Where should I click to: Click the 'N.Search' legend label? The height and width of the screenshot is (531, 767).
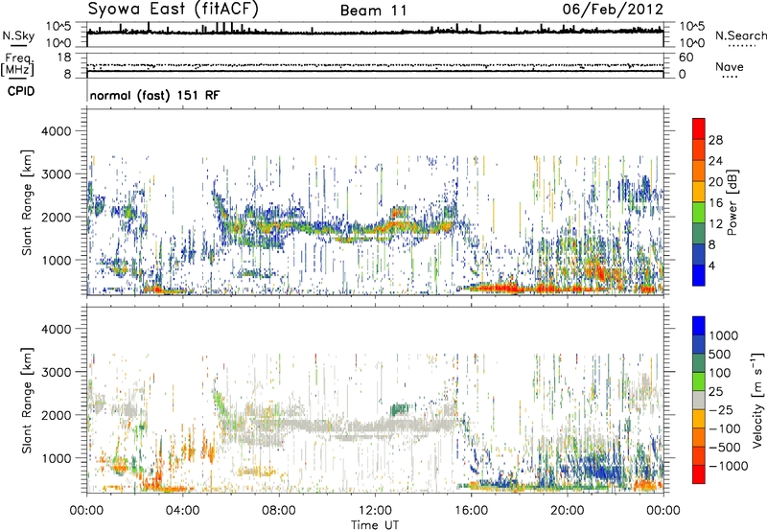(x=740, y=35)
